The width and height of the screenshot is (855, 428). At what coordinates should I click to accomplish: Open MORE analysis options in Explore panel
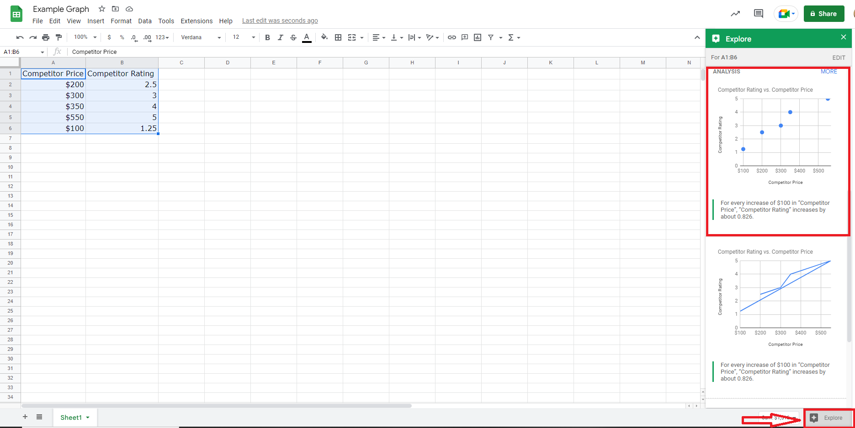829,71
